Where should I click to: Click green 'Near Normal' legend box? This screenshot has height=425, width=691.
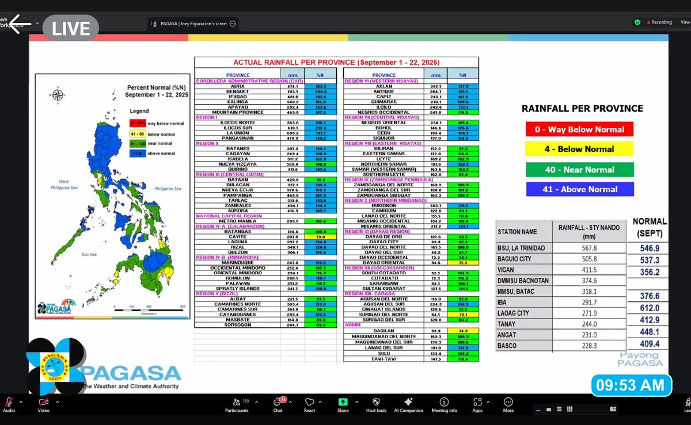[x=579, y=170]
